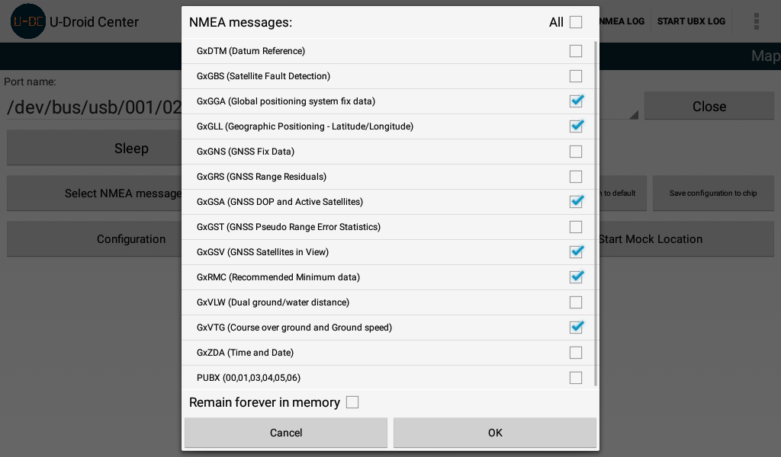The width and height of the screenshot is (781, 457).
Task: Click the NMEA list scrollbar
Action: (595, 213)
